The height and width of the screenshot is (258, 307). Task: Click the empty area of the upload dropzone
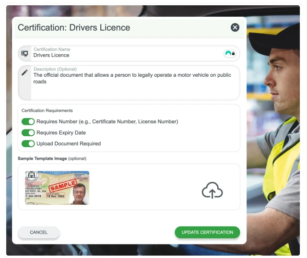144,187
